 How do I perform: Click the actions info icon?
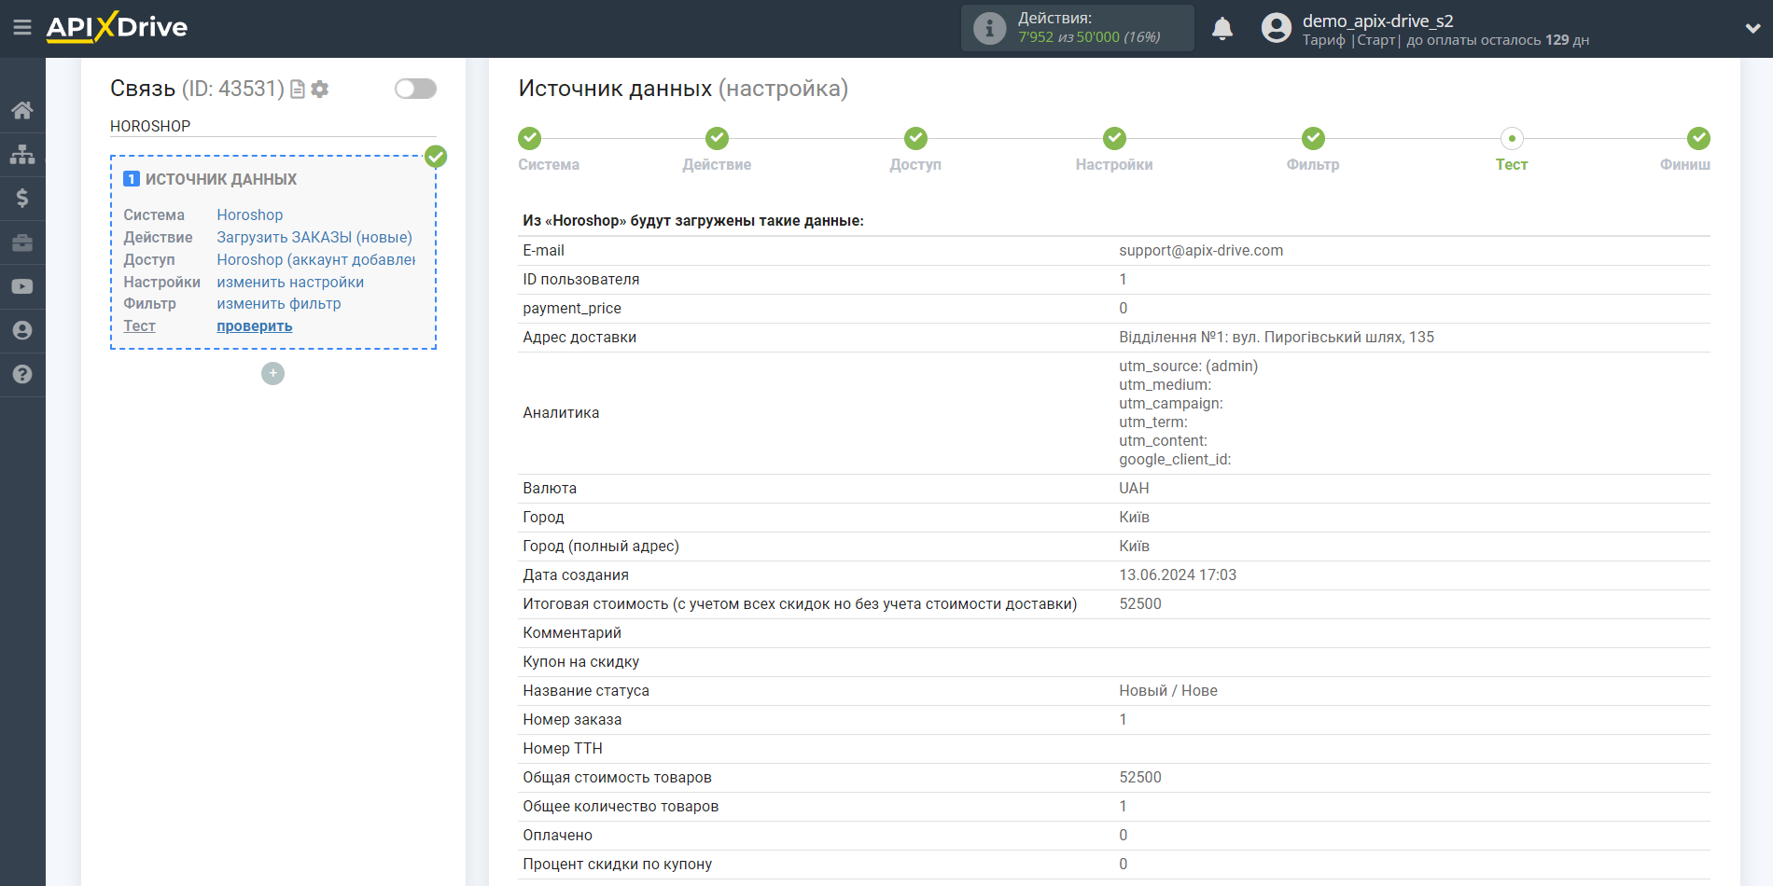tap(990, 28)
